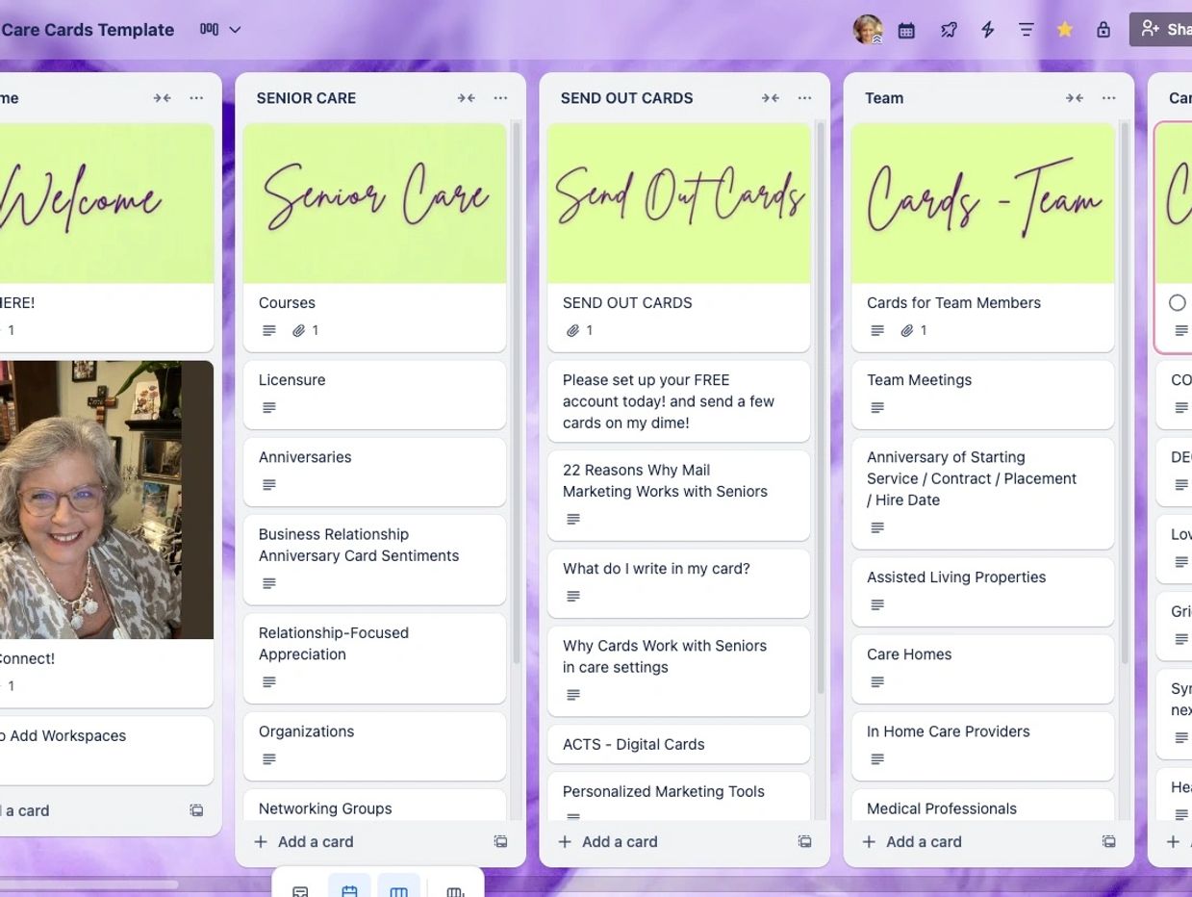
Task: Mark the first card complete using circle
Action: point(1178,303)
